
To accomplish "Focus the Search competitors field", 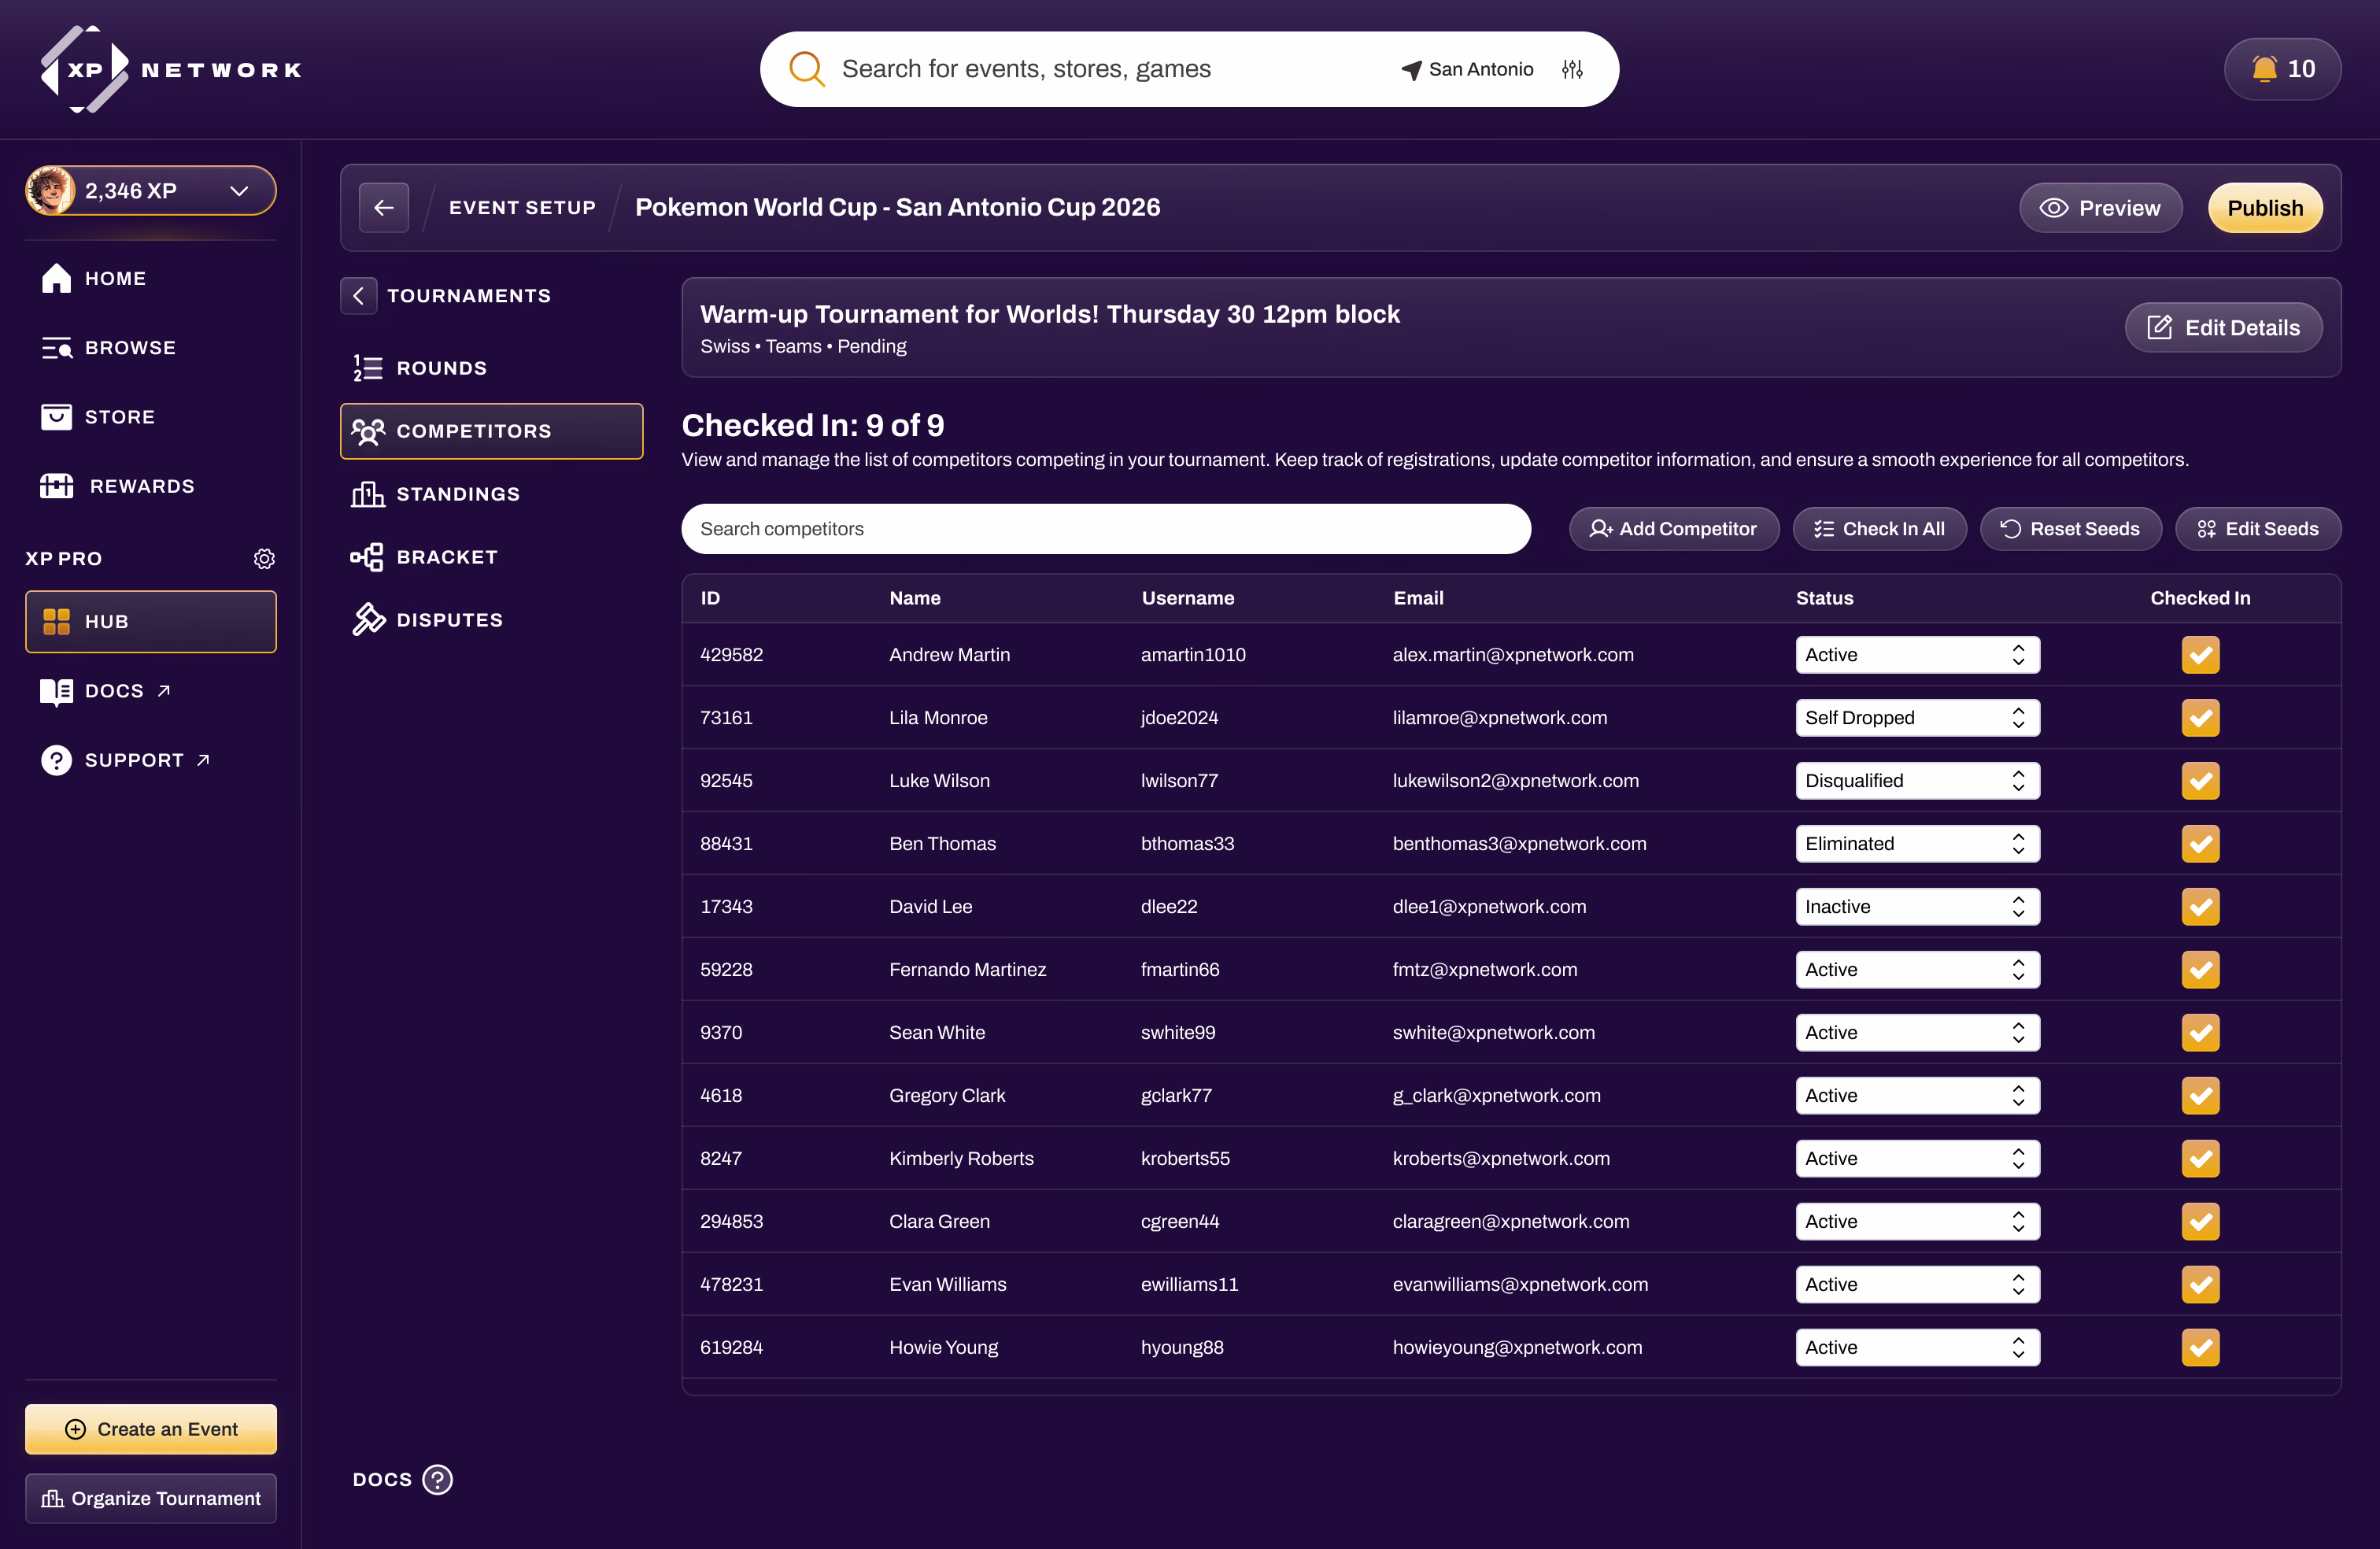I will [x=1106, y=528].
